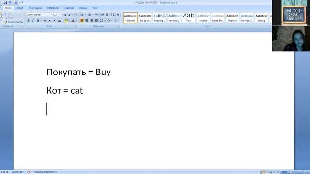Grow the font size
This screenshot has width=310, height=174.
[x=65, y=15]
